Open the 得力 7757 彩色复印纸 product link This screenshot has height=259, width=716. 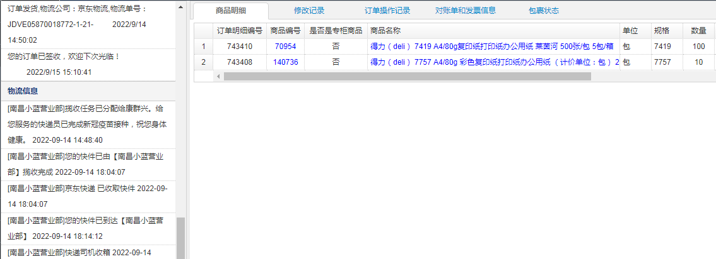(x=495, y=62)
